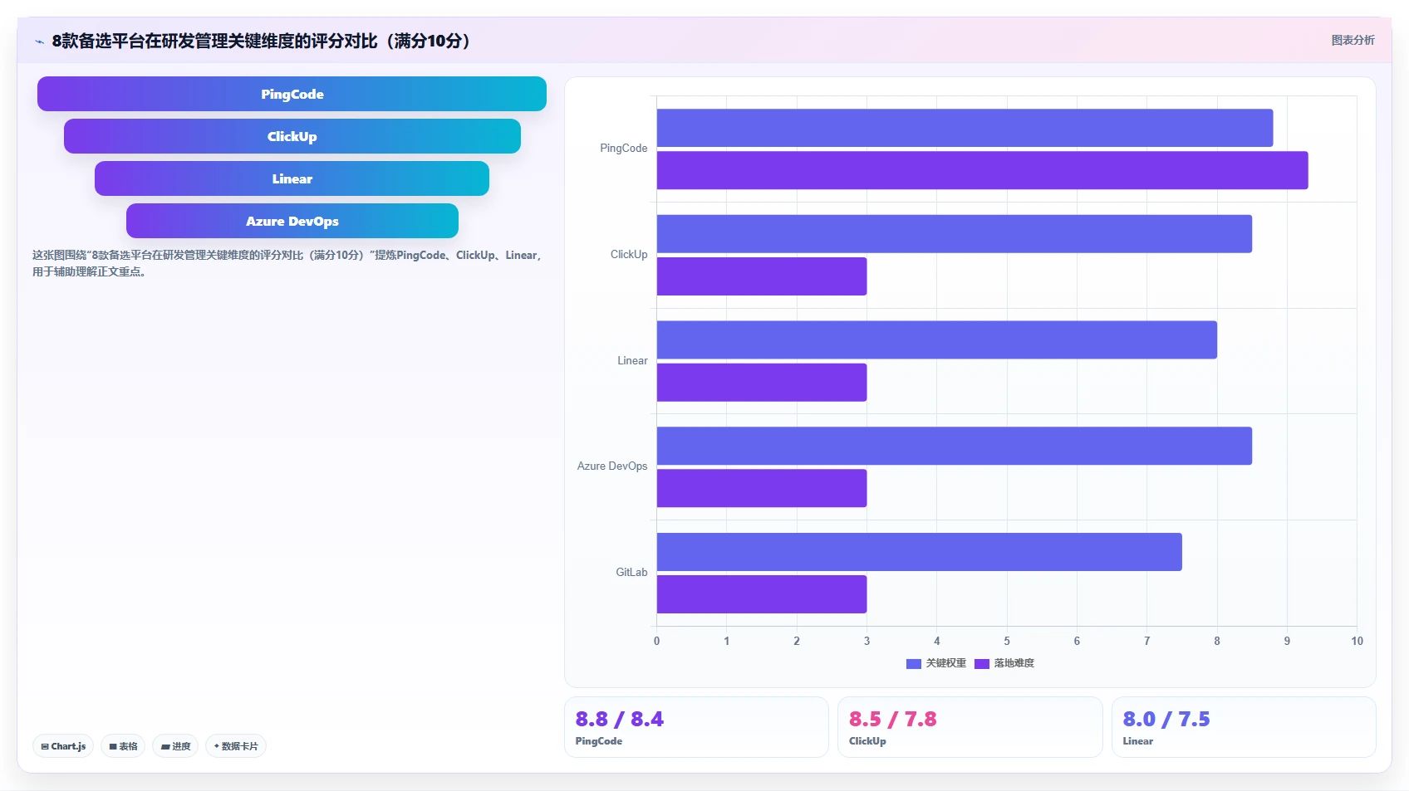Click Linear's 关键权重 bar in the chart
Screen dimensions: 1409x791
(x=937, y=340)
